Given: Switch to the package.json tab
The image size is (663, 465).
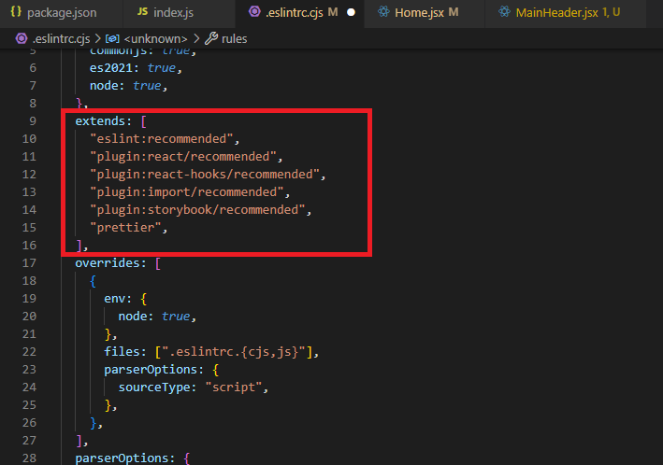Looking at the screenshot, I should (x=62, y=13).
